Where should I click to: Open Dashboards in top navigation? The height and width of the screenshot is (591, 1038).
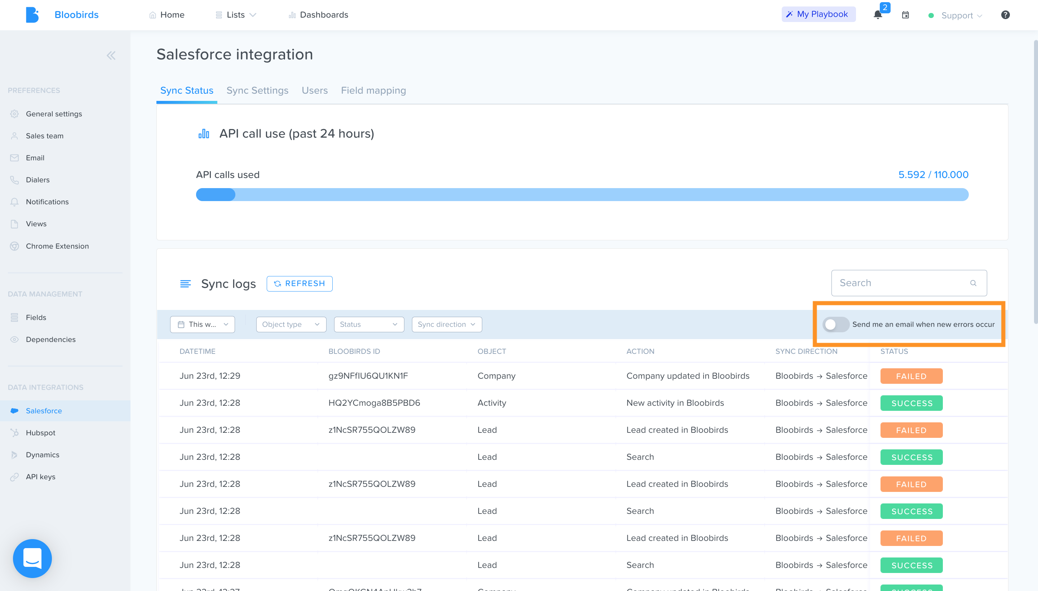click(319, 15)
